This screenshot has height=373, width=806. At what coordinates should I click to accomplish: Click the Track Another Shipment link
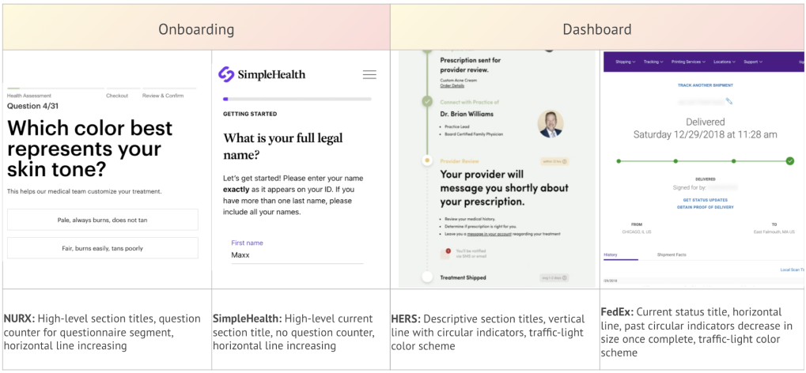point(704,84)
